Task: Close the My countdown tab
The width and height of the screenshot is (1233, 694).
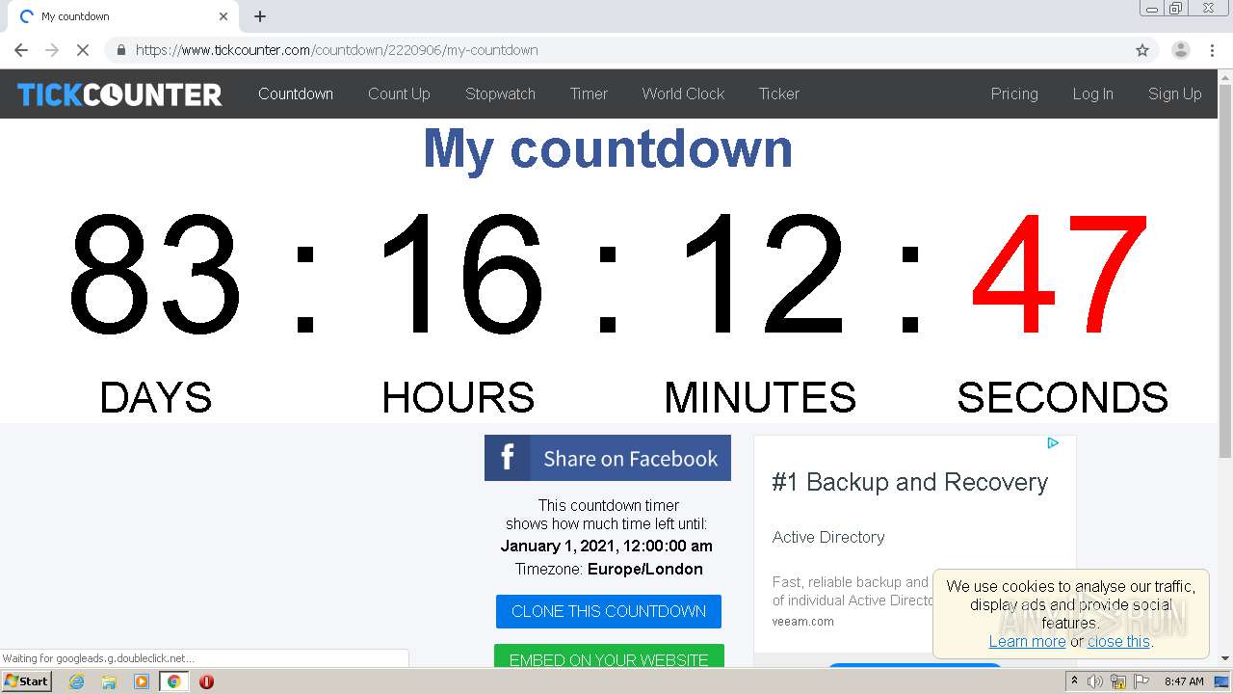Action: coord(223,16)
